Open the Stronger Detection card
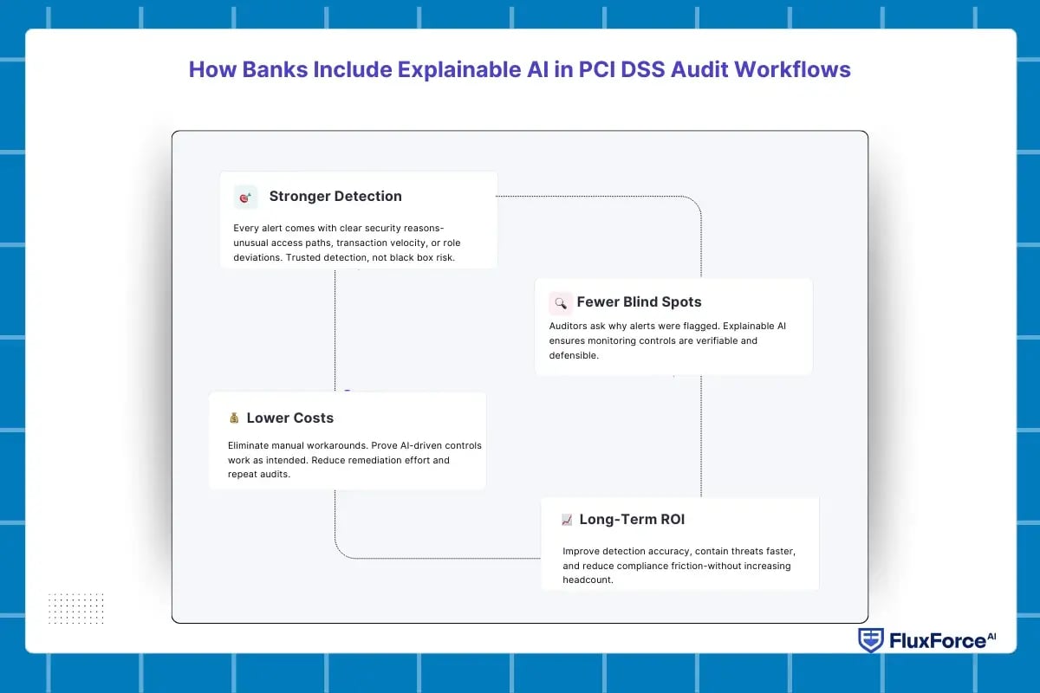This screenshot has width=1040, height=693. [x=358, y=219]
